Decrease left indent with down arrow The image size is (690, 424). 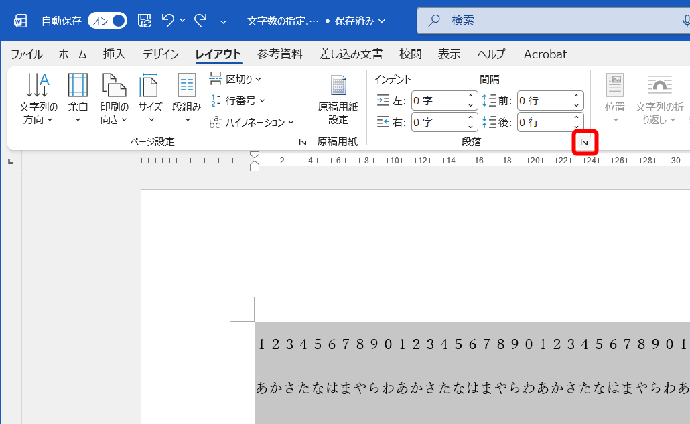[x=470, y=105]
